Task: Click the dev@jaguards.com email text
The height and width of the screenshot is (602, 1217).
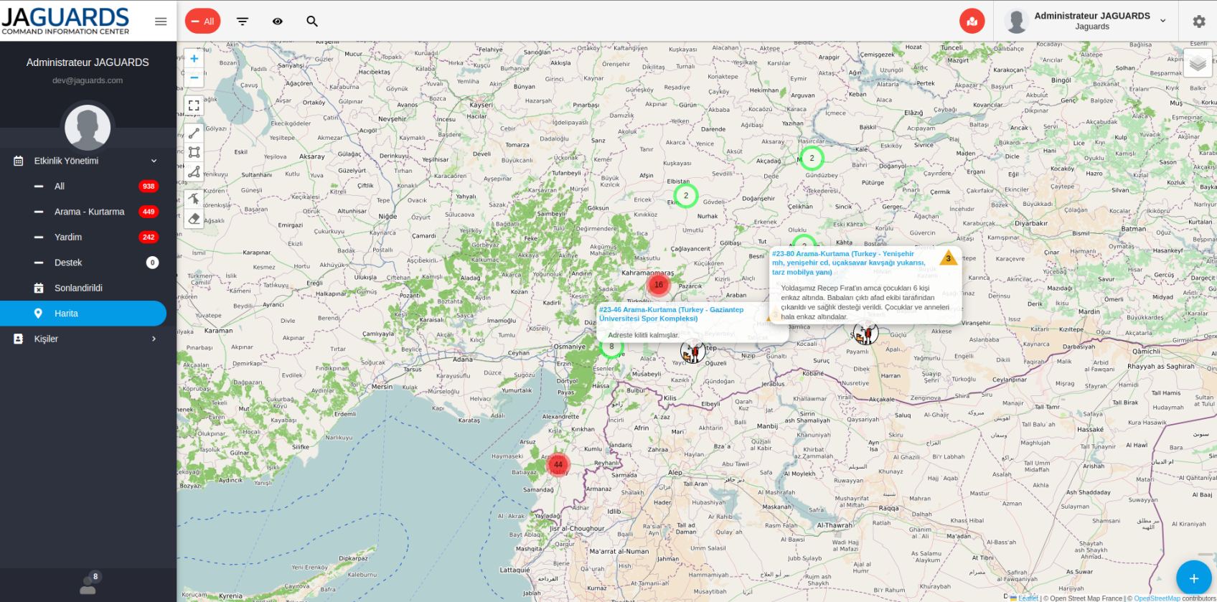Action: coord(88,80)
